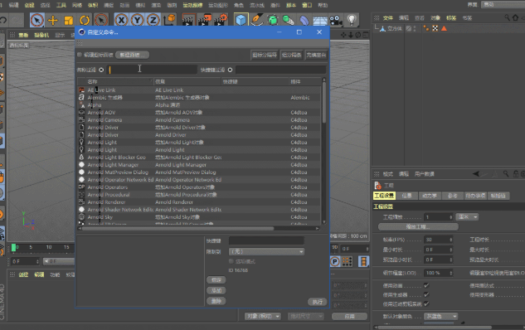Open the 限制到 (无) dropdown in dialog
This screenshot has height=330, width=525.
[x=266, y=251]
